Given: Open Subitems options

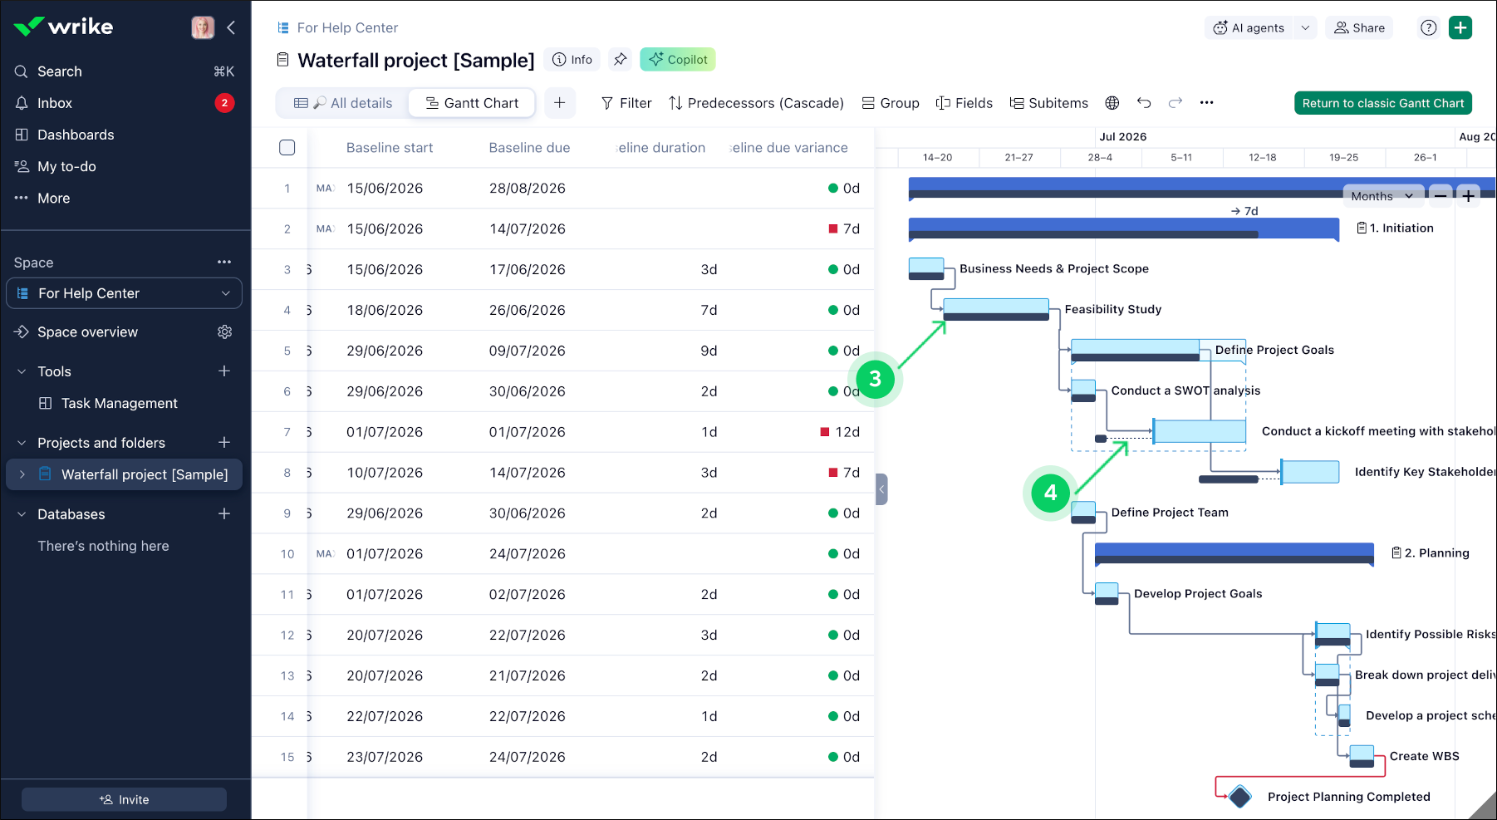Looking at the screenshot, I should point(1048,103).
